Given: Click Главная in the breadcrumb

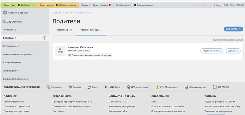Looking at the screenshot, I should 57,13.
